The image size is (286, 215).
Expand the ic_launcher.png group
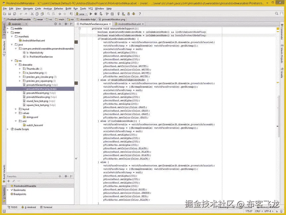pos(20,73)
